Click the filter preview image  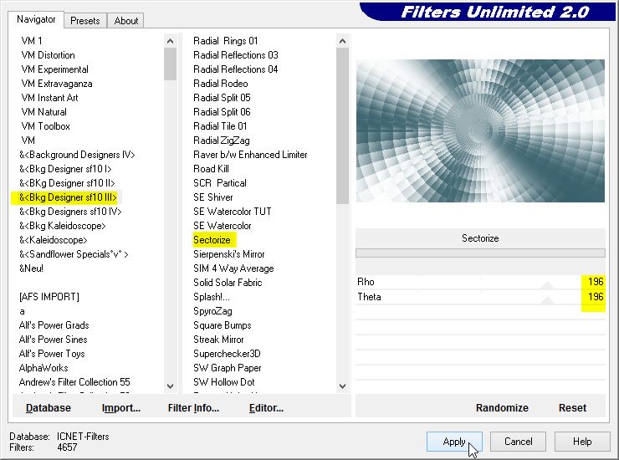point(480,130)
